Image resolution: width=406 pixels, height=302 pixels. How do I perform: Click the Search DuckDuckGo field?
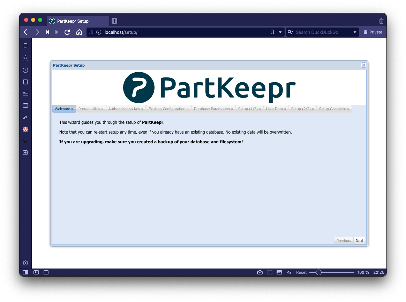[x=323, y=32]
